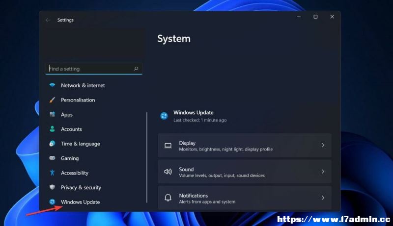
Task: Expand the Display settings chevron
Action: 323,145
